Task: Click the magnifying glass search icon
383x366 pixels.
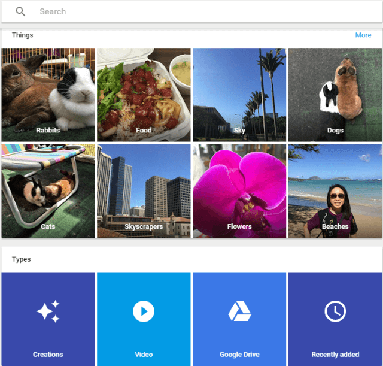Action: click(x=21, y=11)
